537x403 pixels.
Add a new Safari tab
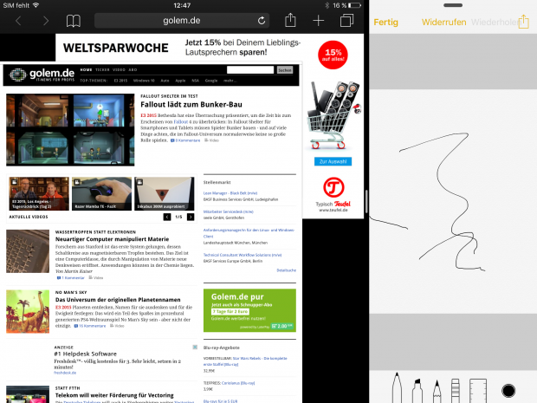(318, 21)
